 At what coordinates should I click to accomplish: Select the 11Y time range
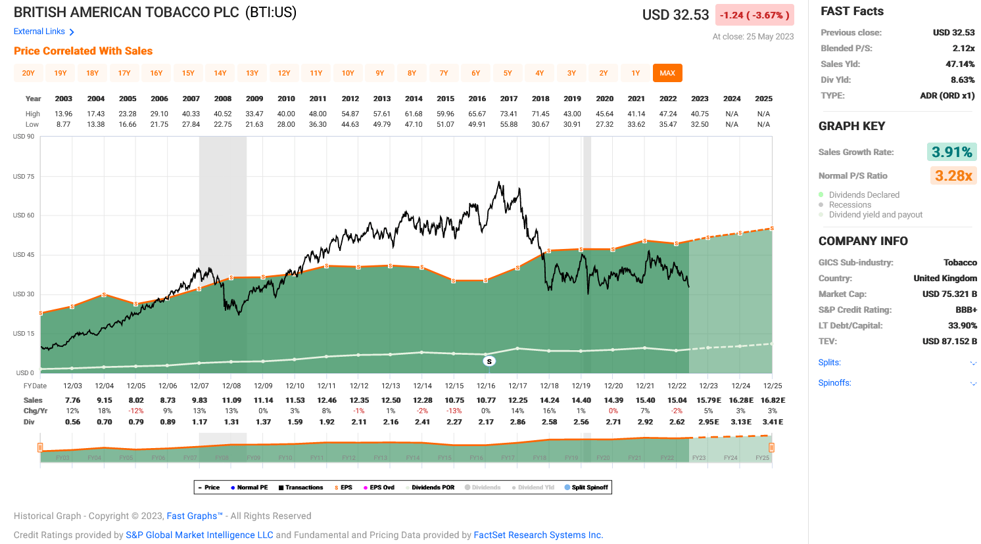[316, 73]
